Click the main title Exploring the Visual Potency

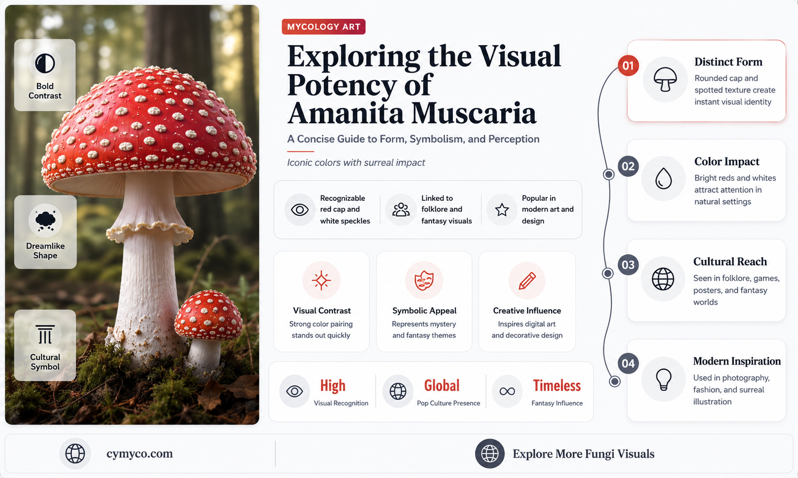click(x=424, y=84)
